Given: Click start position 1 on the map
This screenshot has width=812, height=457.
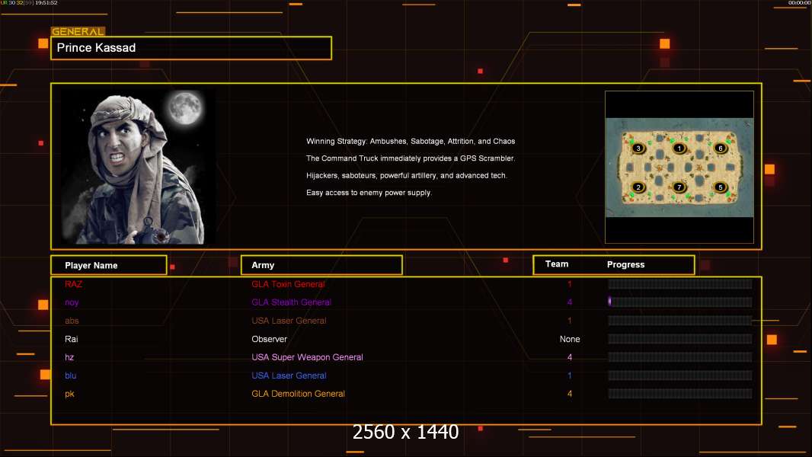Looking at the screenshot, I should pyautogui.click(x=679, y=149).
